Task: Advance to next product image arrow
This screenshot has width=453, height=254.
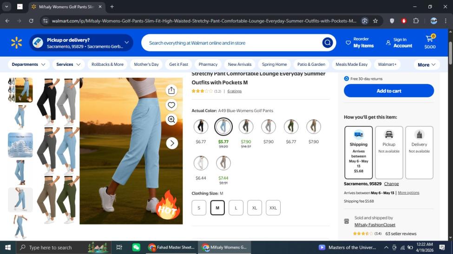Action: pos(172,143)
